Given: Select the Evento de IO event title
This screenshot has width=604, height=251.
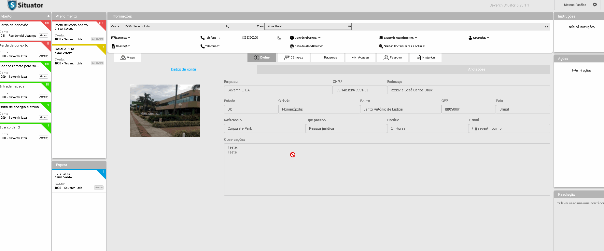Looking at the screenshot, I should pyautogui.click(x=10, y=127).
